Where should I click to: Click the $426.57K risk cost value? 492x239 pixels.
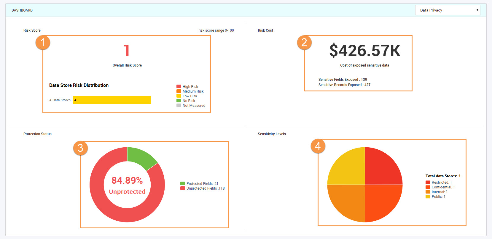coord(365,51)
